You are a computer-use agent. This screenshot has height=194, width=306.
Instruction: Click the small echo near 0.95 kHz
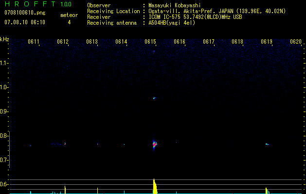click(154, 98)
